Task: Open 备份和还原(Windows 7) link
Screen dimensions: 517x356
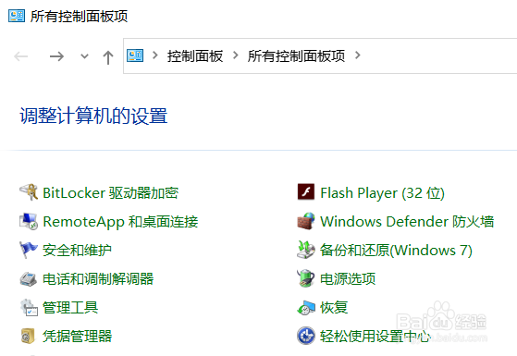Action: click(397, 251)
